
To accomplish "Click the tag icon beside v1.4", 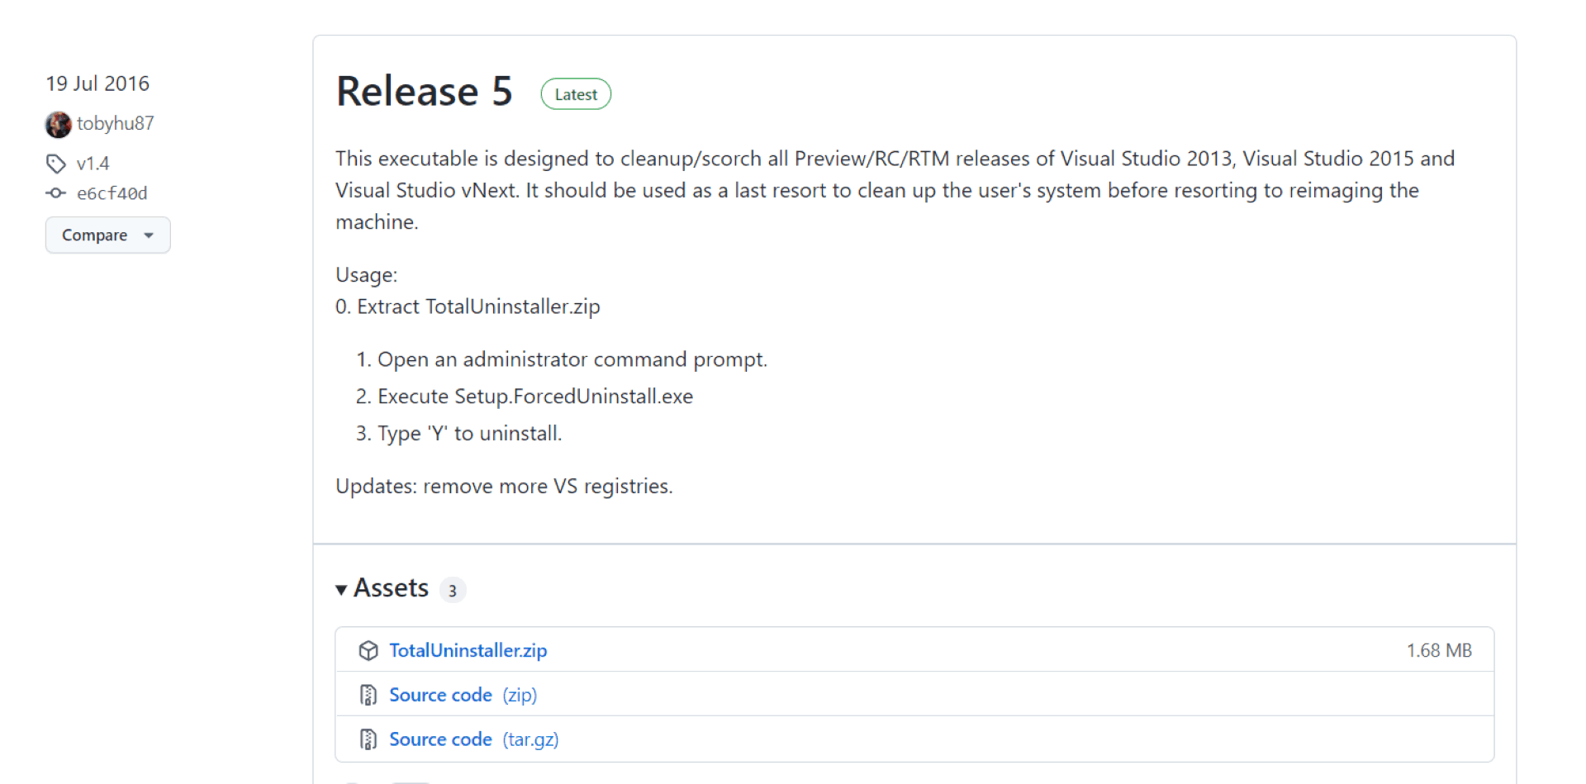I will pyautogui.click(x=56, y=164).
